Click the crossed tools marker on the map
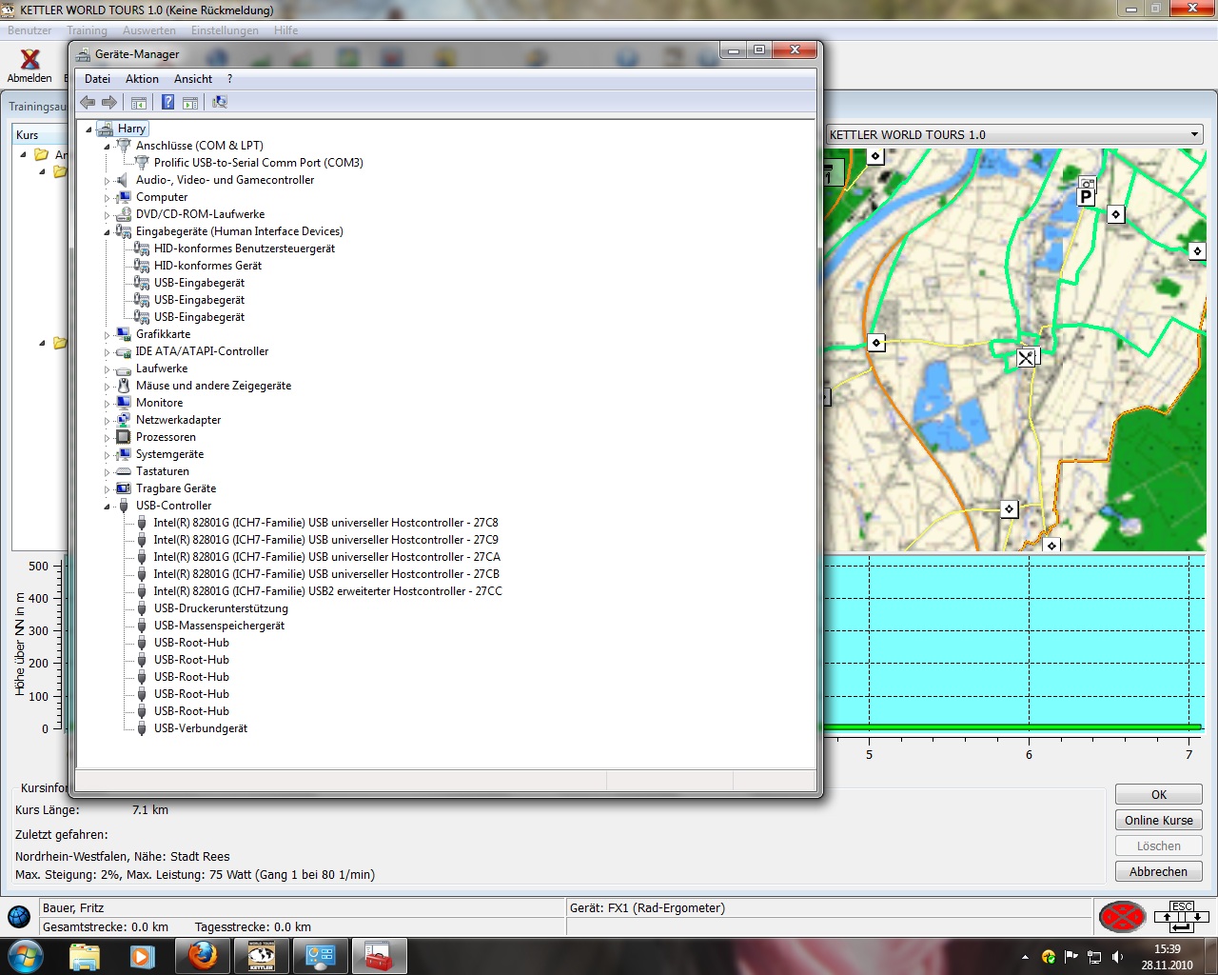This screenshot has width=1218, height=975. point(1026,358)
